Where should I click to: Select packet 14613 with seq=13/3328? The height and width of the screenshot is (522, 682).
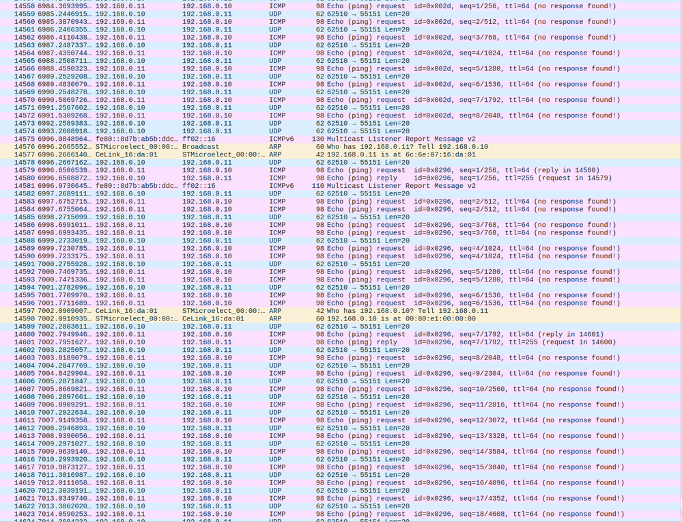341,437
